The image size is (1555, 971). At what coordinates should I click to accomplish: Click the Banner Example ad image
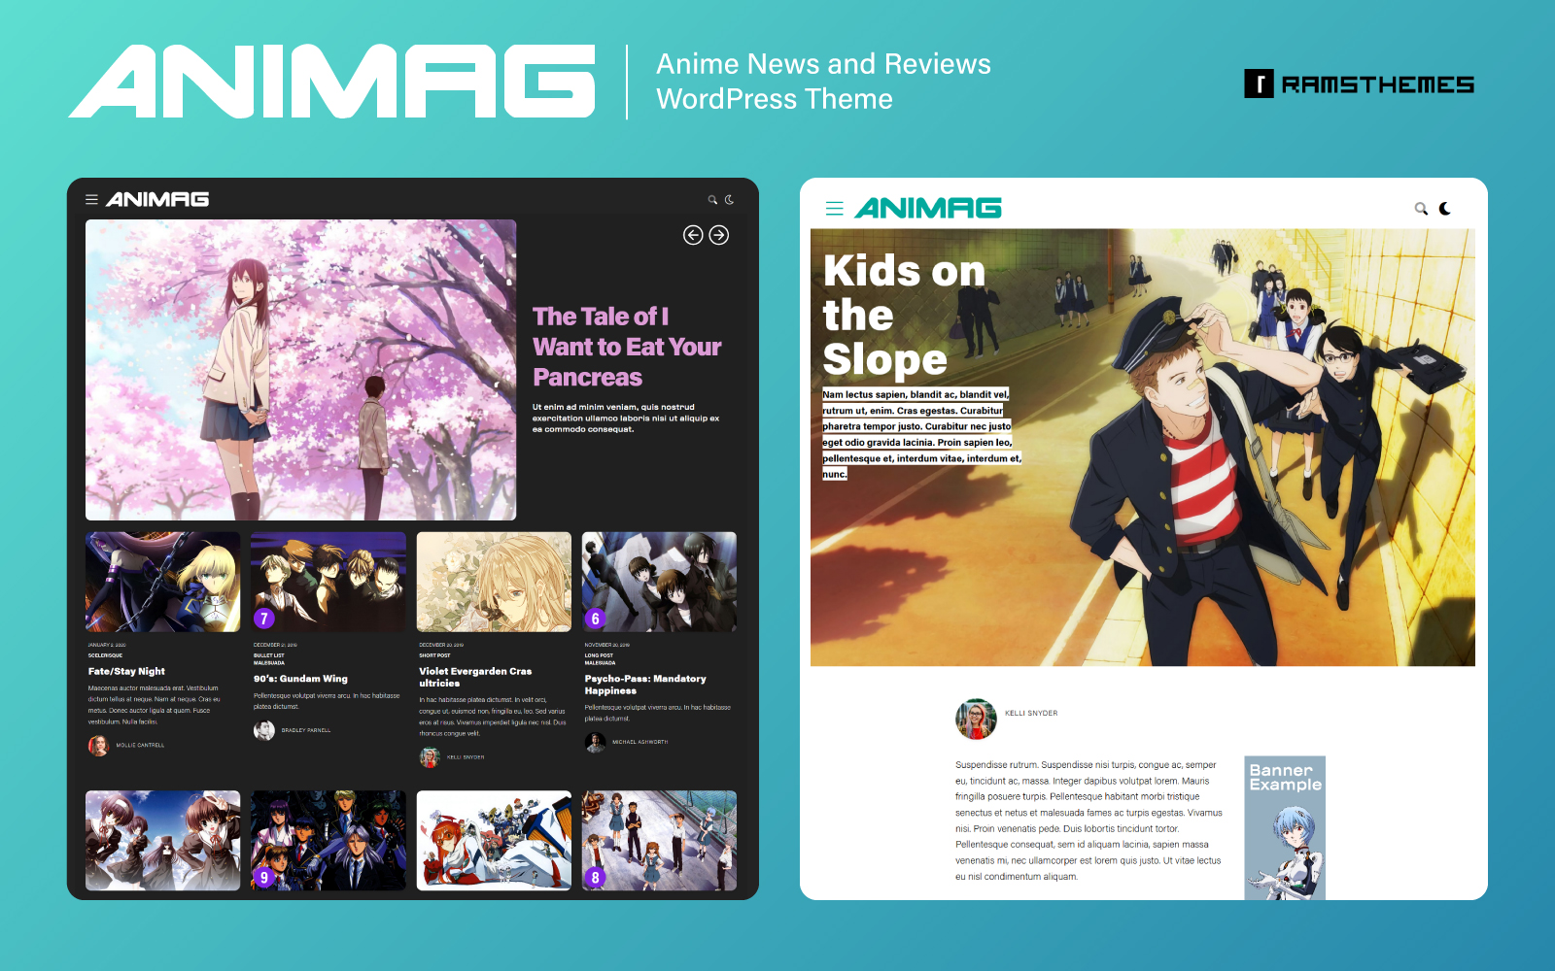click(1285, 827)
